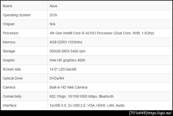Click the Operating System label
Screen dimensions: 173x116
16,15
